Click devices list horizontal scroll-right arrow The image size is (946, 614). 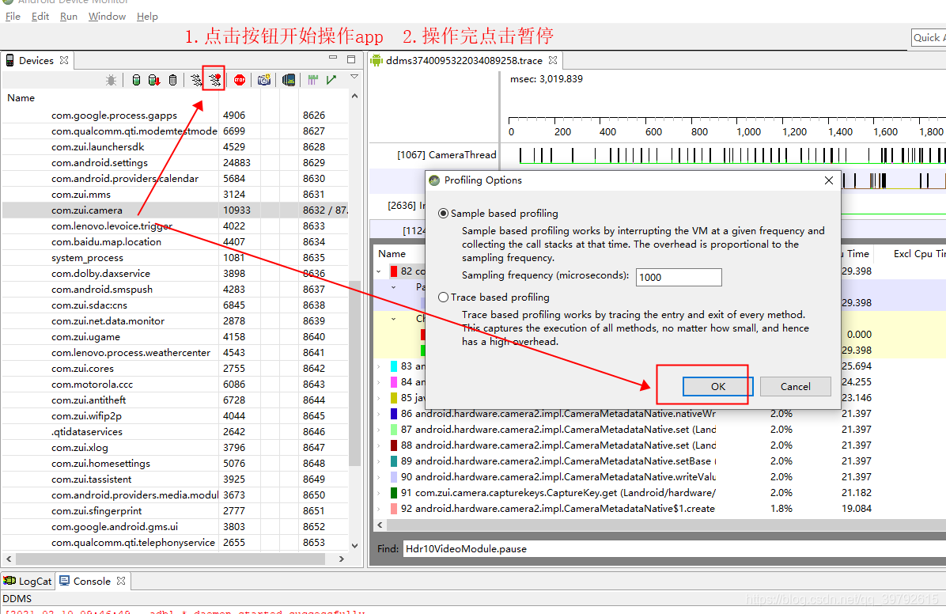click(x=342, y=559)
